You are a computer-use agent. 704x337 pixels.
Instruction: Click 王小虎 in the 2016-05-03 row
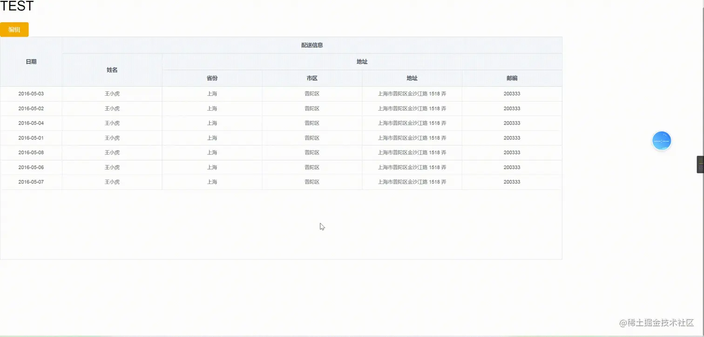point(112,93)
